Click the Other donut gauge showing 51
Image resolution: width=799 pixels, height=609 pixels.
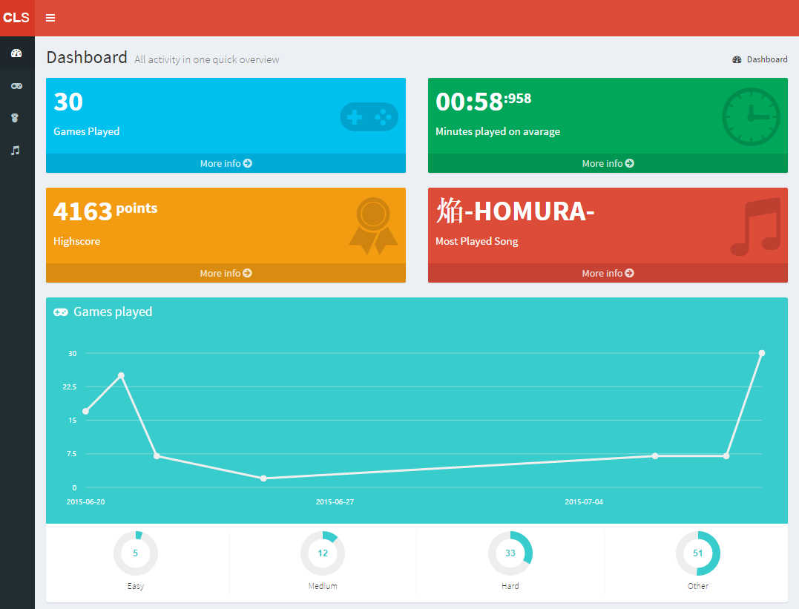point(697,553)
